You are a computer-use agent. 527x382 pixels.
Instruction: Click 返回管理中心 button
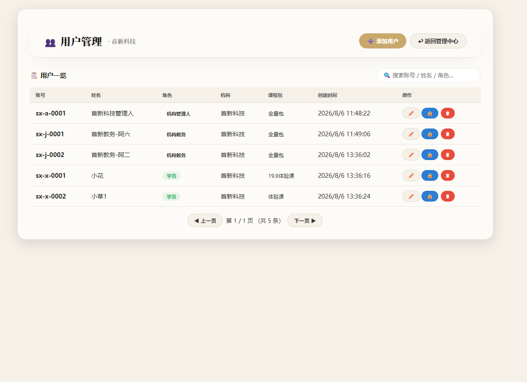[438, 41]
